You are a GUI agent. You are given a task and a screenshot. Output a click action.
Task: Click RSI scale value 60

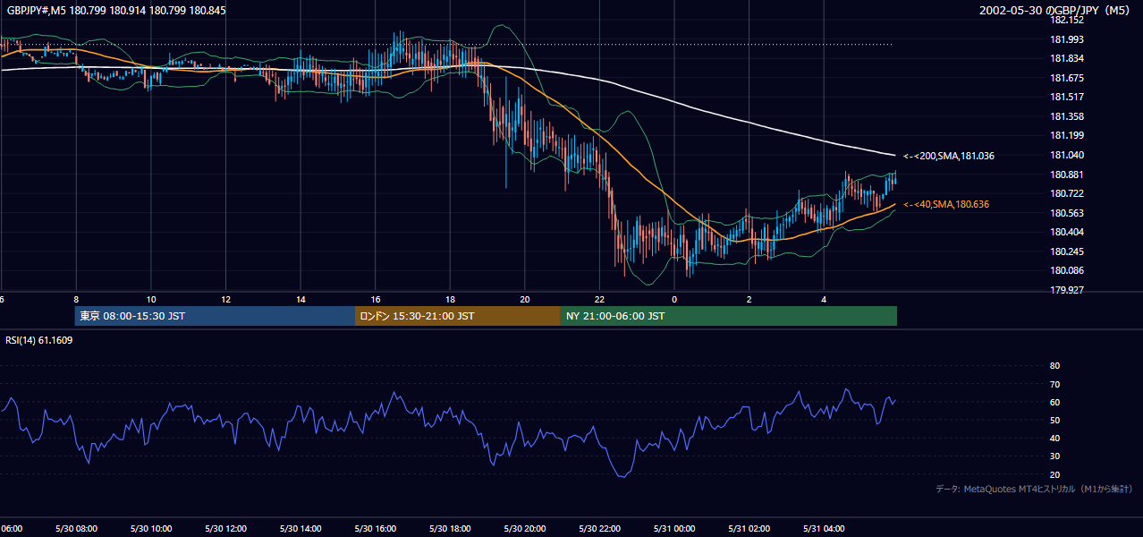(1054, 402)
